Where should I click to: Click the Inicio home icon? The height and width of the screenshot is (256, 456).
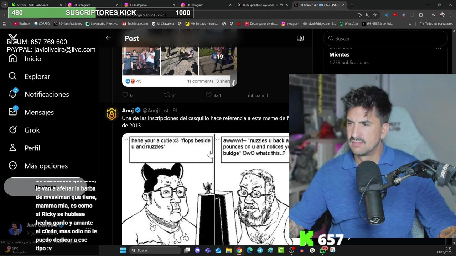[x=13, y=59]
